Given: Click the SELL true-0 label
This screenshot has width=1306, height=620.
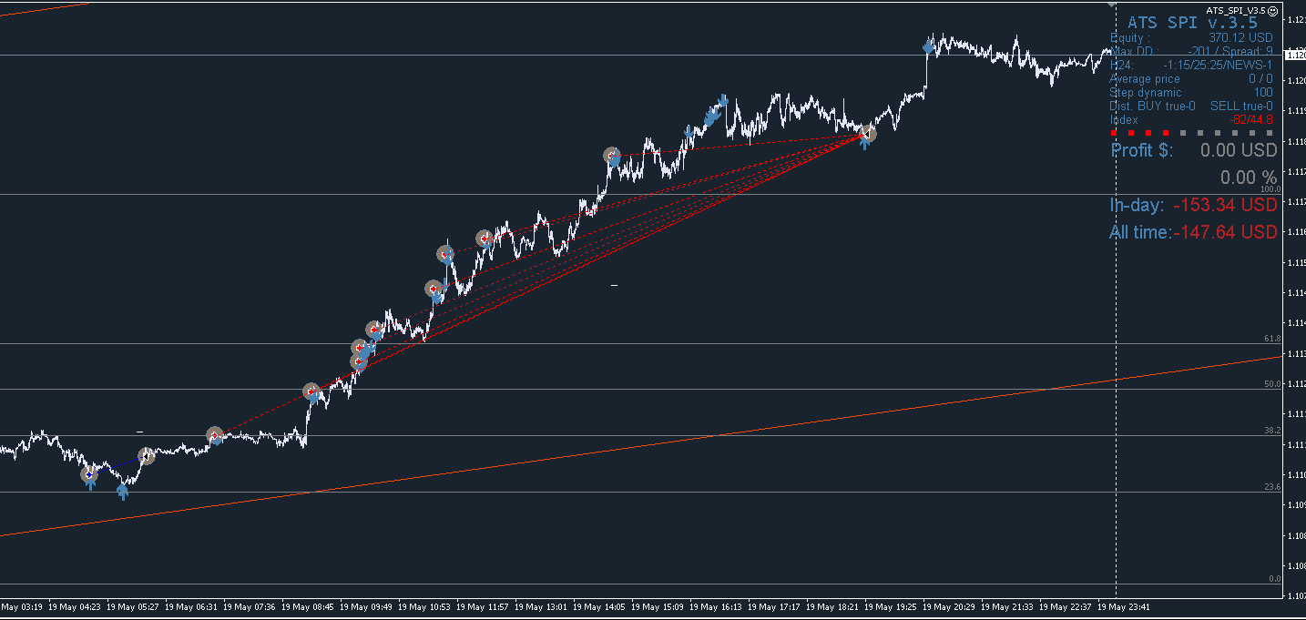Looking at the screenshot, I should tap(1241, 107).
